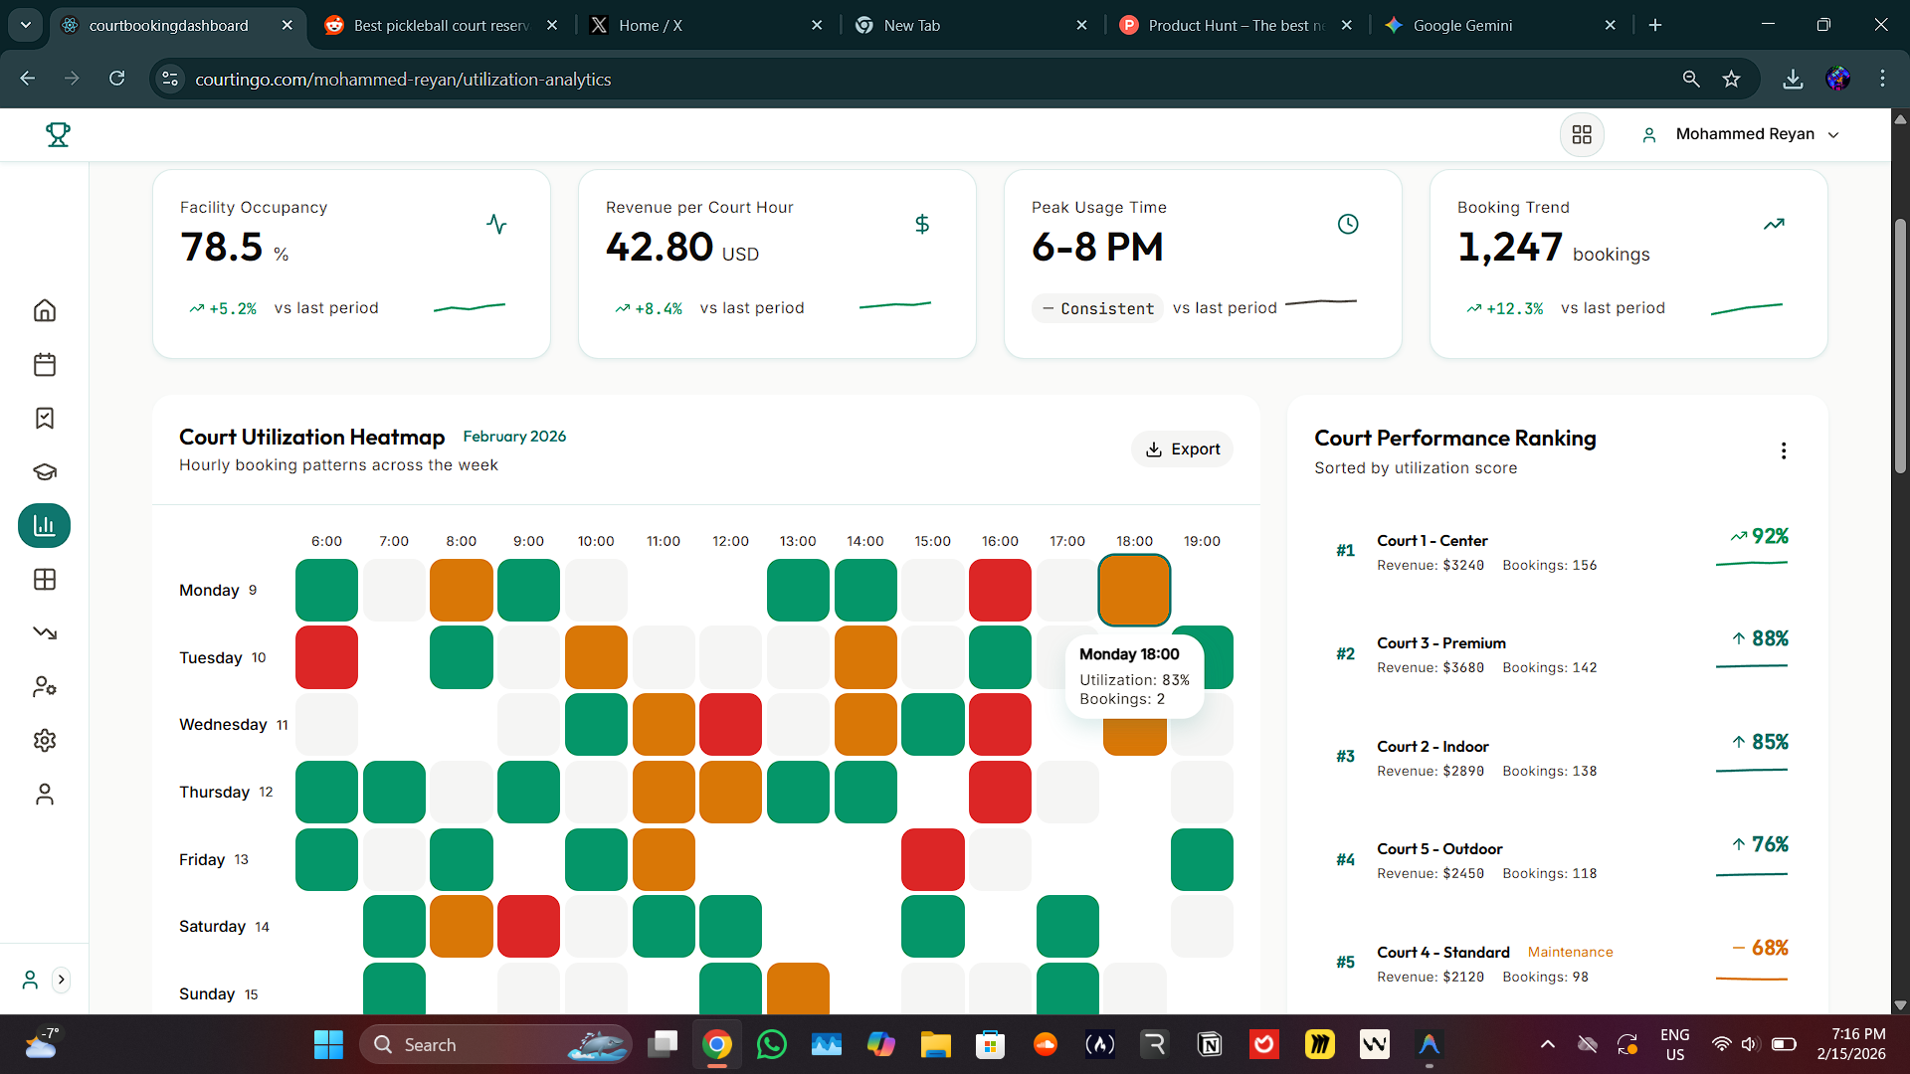The height and width of the screenshot is (1074, 1910).
Task: Open the gear settings icon in sidebar
Action: pyautogui.click(x=45, y=740)
